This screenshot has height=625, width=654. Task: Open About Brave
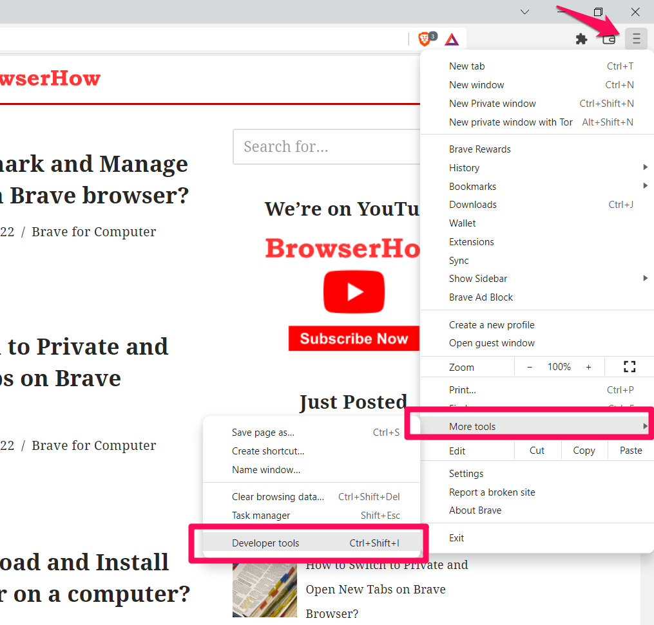click(x=537, y=510)
